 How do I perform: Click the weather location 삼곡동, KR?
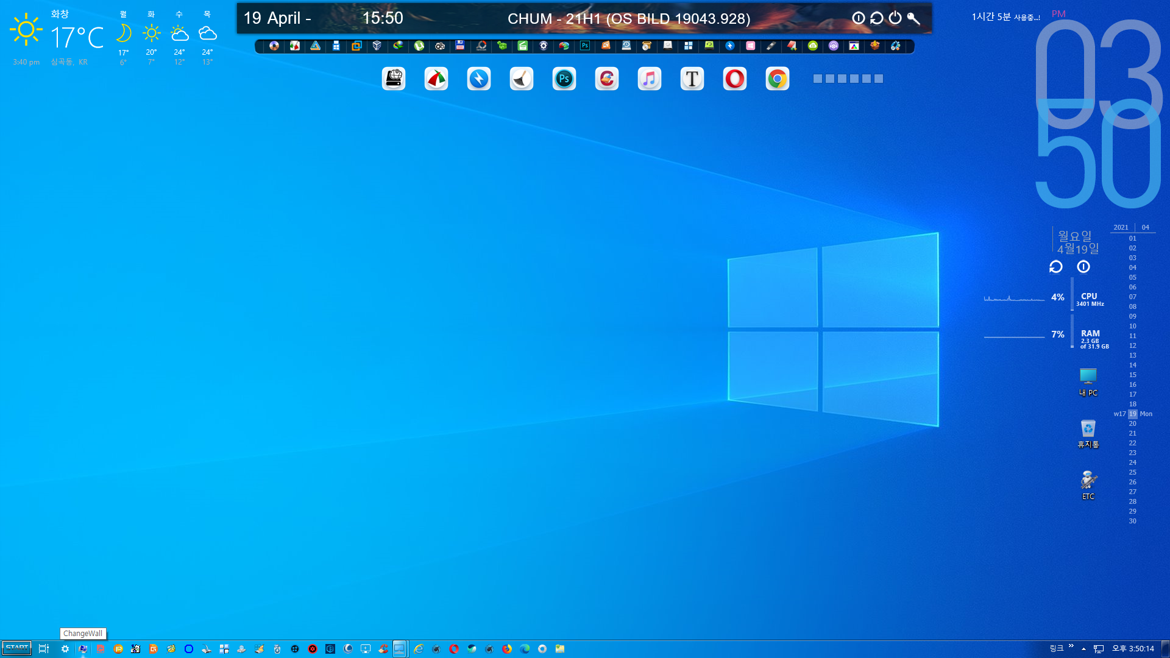[69, 62]
